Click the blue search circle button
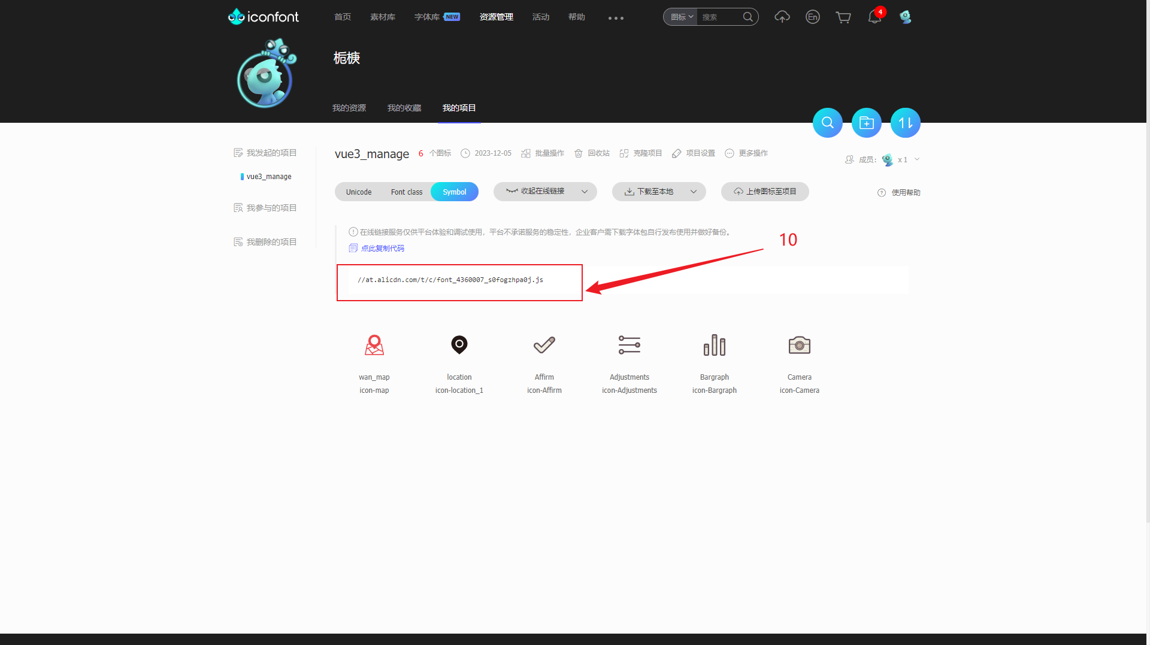Viewport: 1150px width, 645px height. tap(827, 122)
